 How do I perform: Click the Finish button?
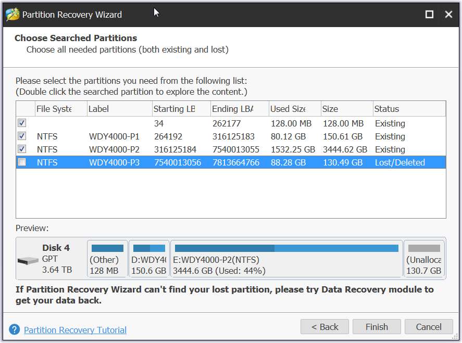[x=377, y=326]
